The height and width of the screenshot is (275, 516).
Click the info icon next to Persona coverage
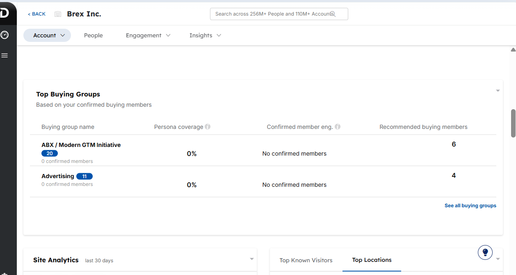click(x=208, y=127)
